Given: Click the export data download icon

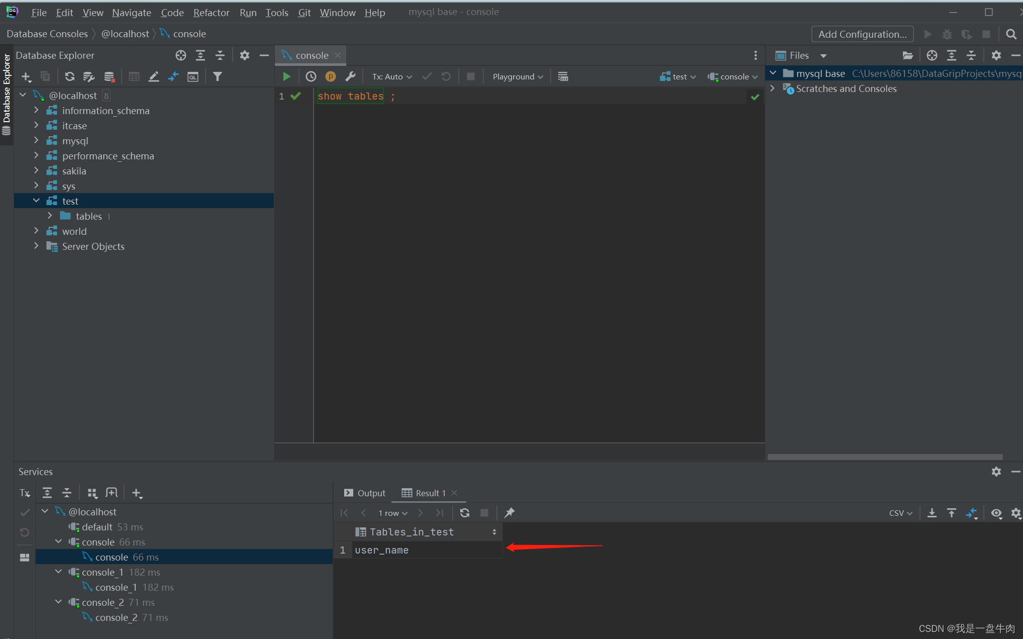Looking at the screenshot, I should click(932, 513).
